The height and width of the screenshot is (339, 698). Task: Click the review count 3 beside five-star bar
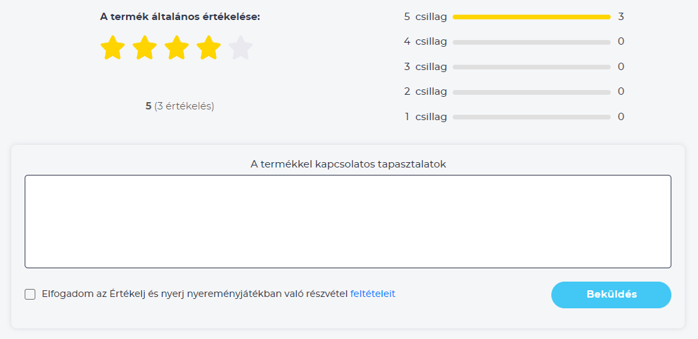pyautogui.click(x=621, y=17)
